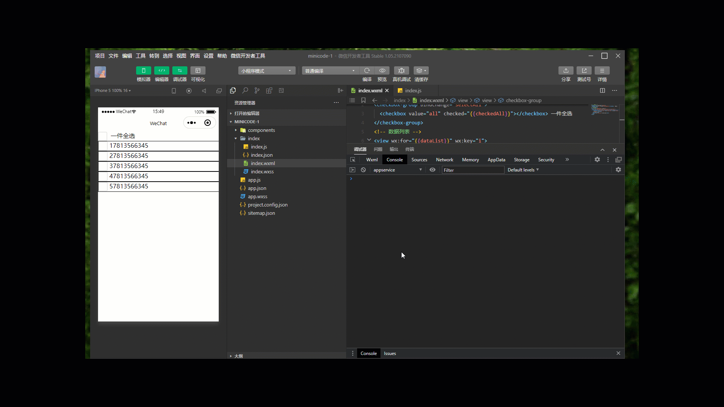
Task: Open the 小程序模式 mode dropdown
Action: (267, 71)
